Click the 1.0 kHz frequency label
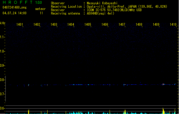Screen dimensions: 179x114 coord(2,51)
